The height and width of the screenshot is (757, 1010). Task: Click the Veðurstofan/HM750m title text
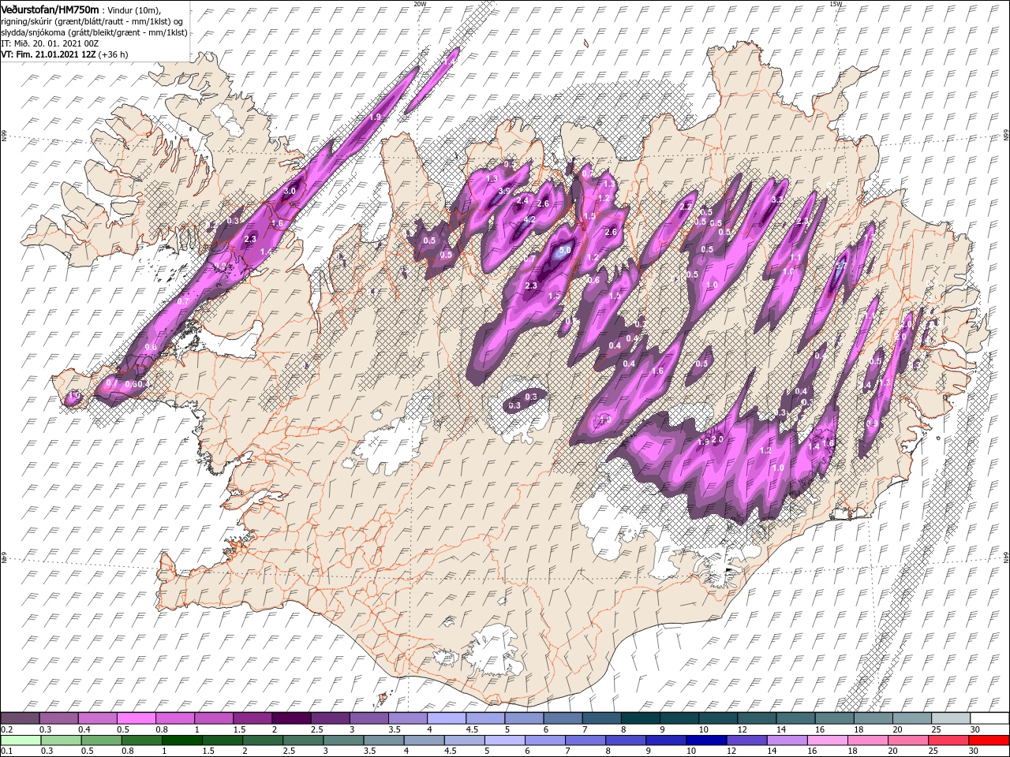coord(50,9)
